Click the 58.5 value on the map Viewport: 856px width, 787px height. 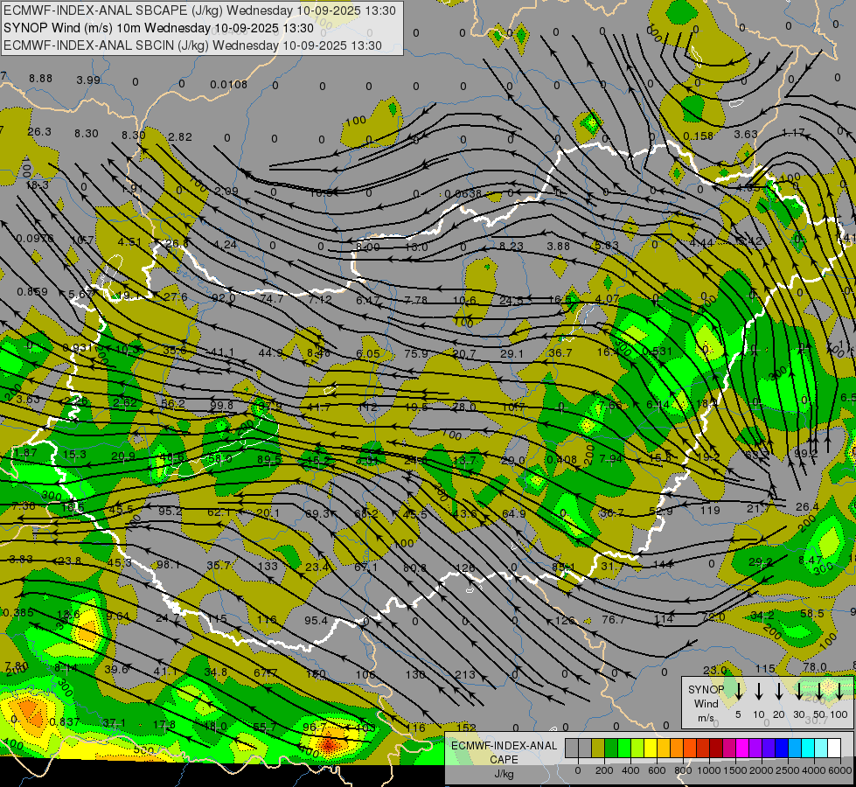(x=811, y=614)
